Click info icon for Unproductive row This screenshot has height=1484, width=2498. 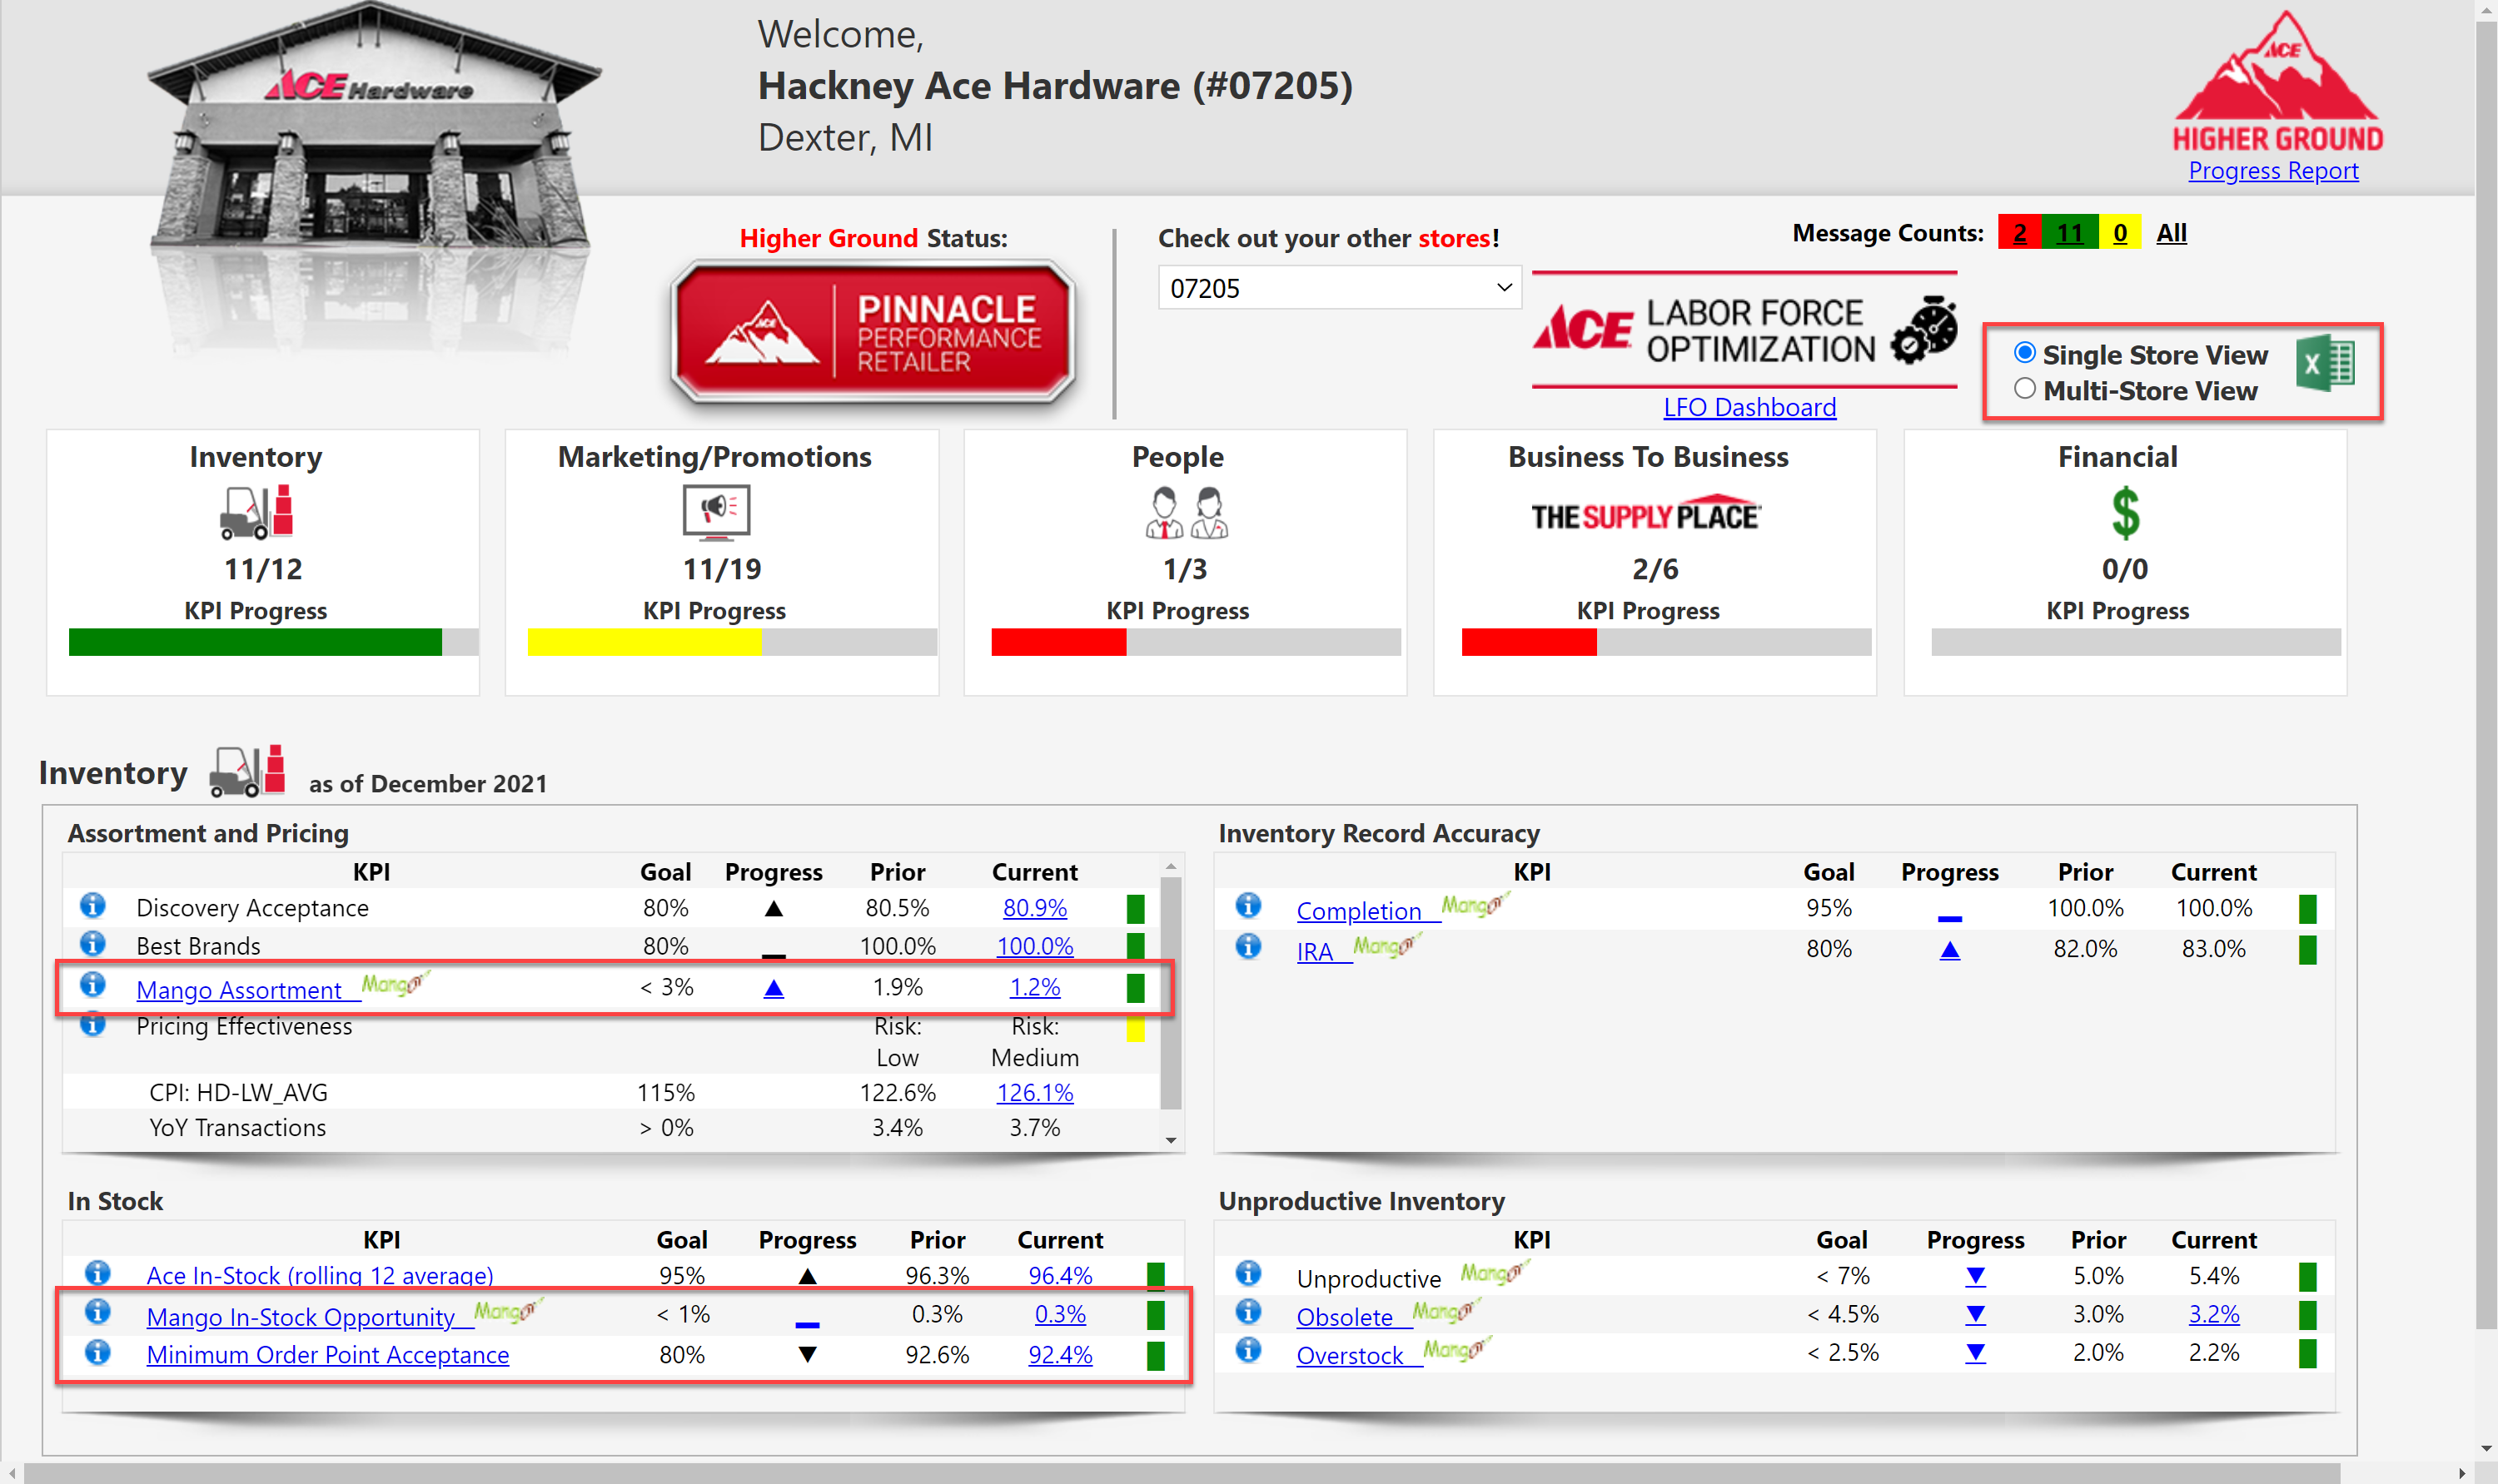coord(1248,1273)
